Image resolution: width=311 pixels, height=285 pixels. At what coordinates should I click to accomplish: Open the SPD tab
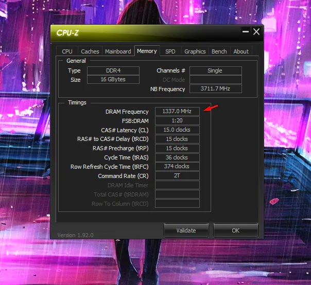tap(170, 51)
